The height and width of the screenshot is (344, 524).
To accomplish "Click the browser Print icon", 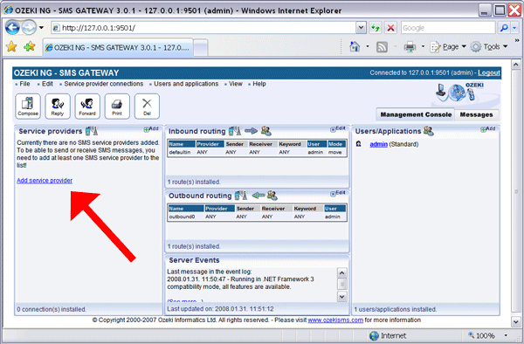I will pyautogui.click(x=410, y=47).
